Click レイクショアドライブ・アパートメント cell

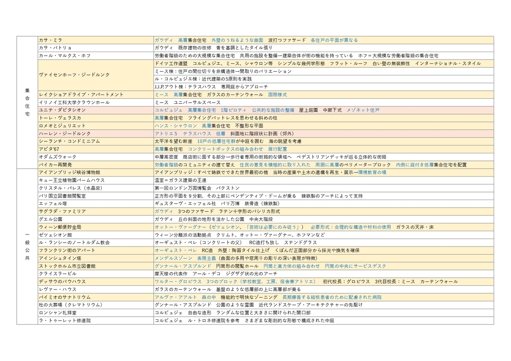pyautogui.click(x=95, y=95)
